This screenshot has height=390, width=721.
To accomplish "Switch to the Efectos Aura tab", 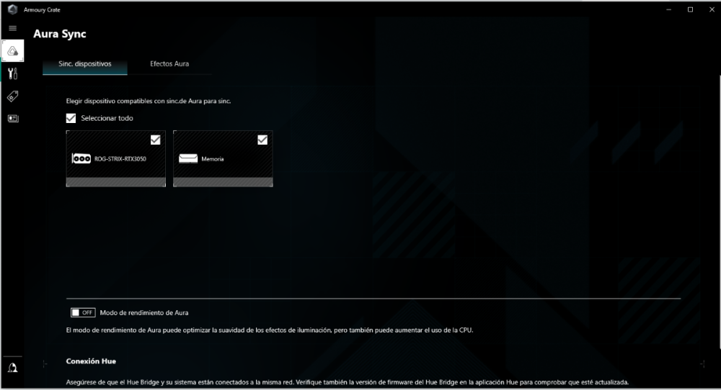I will coord(169,64).
